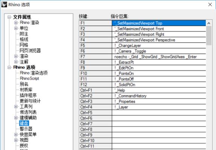Click the empty macro cell for Ctrl+F9

coord(159,135)
